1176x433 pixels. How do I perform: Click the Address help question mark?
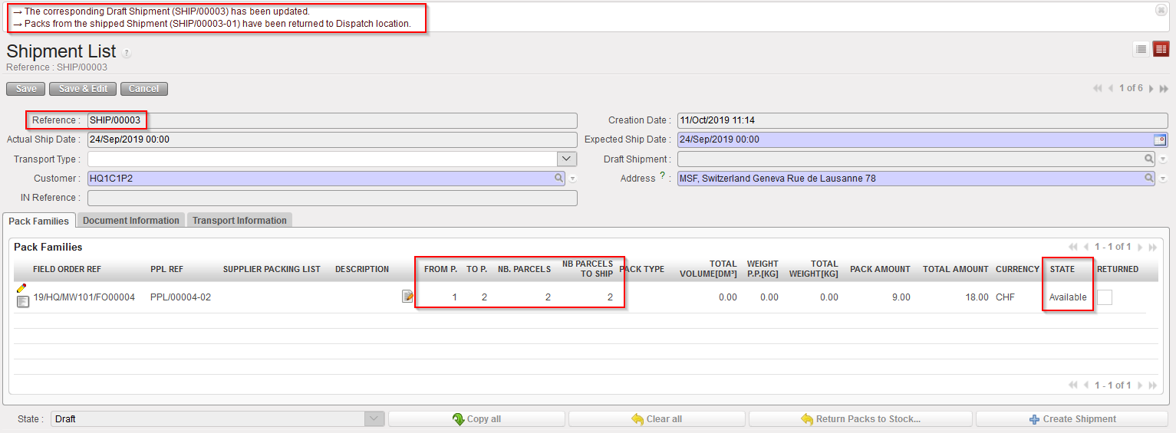(x=662, y=177)
